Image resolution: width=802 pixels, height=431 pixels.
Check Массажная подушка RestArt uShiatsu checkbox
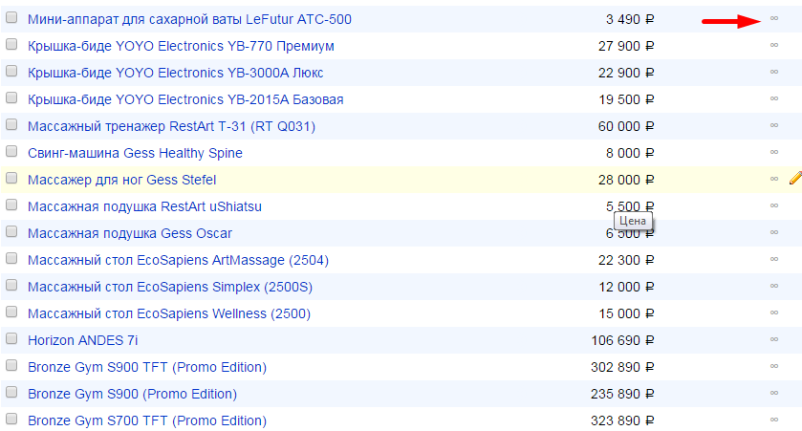point(11,205)
